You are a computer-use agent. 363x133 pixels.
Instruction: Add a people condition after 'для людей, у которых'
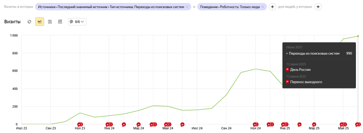(318, 7)
